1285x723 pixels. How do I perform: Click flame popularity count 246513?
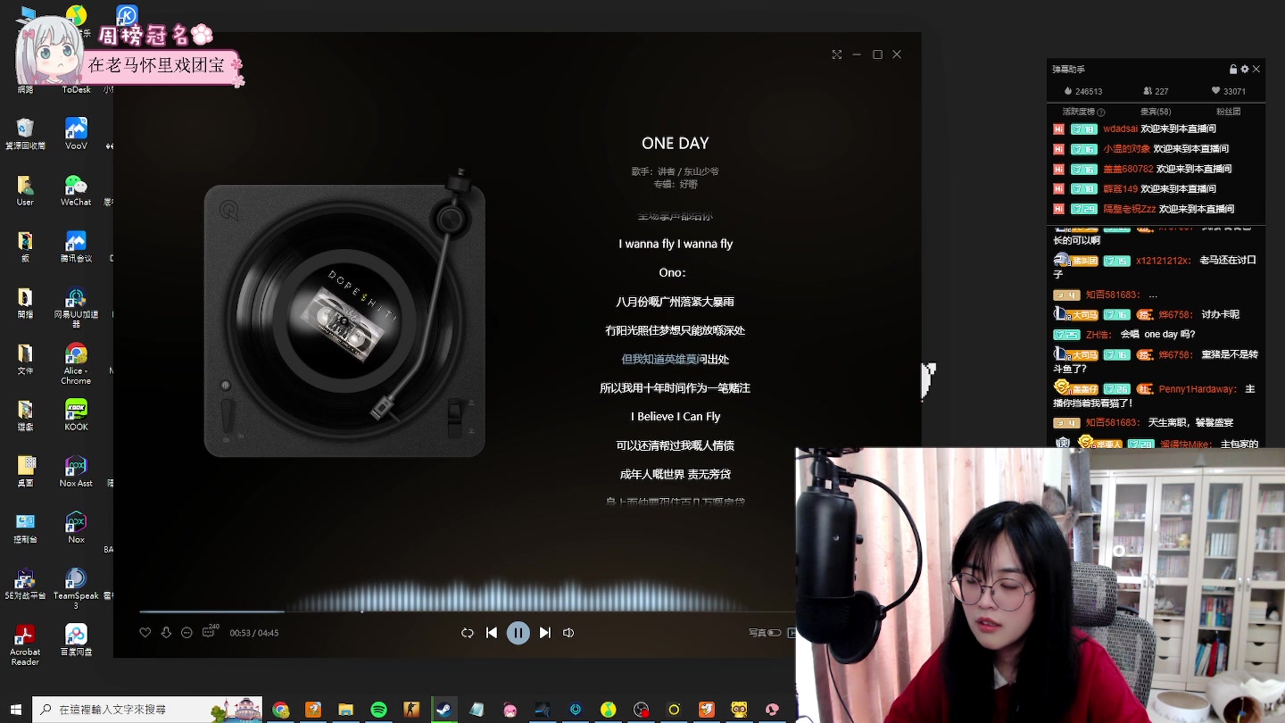tap(1083, 91)
